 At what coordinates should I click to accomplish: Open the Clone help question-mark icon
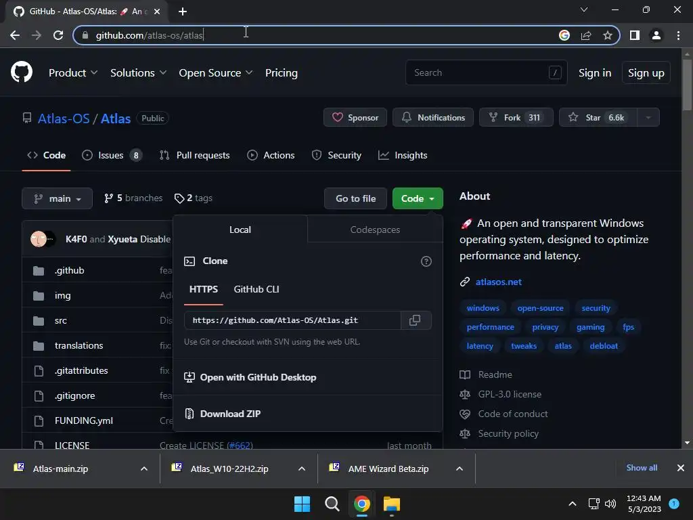tap(426, 261)
